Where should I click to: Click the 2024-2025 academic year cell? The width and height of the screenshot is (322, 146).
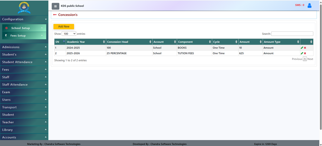tap(86, 48)
